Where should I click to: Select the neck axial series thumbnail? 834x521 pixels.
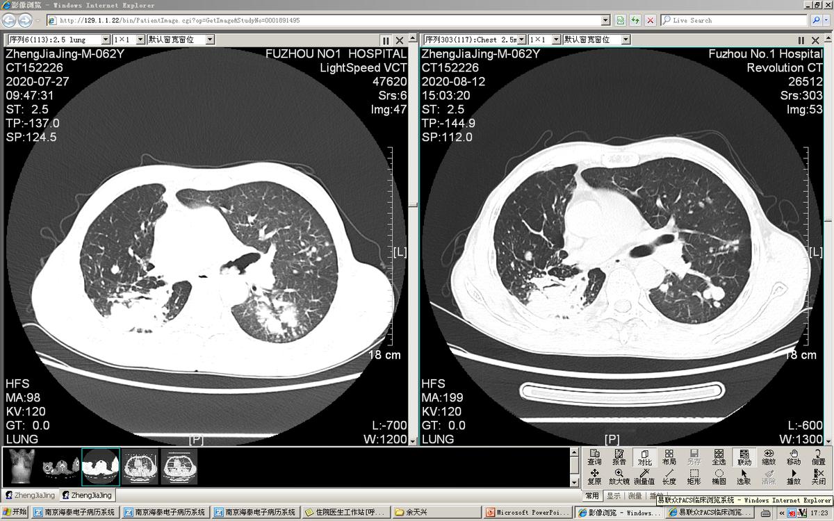(x=60, y=467)
